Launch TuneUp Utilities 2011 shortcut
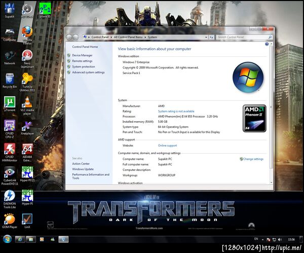 tap(27, 82)
